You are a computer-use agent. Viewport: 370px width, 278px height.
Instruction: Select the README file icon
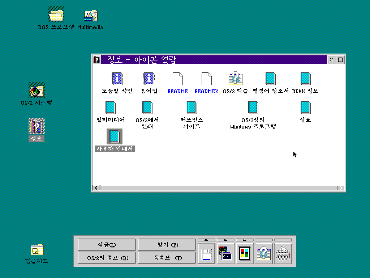pos(177,79)
